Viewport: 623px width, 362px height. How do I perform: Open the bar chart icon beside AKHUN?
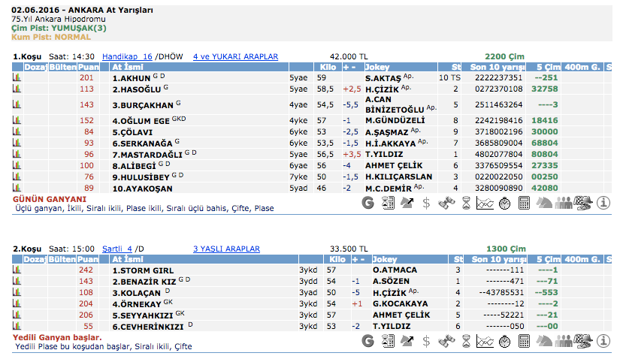coord(17,77)
